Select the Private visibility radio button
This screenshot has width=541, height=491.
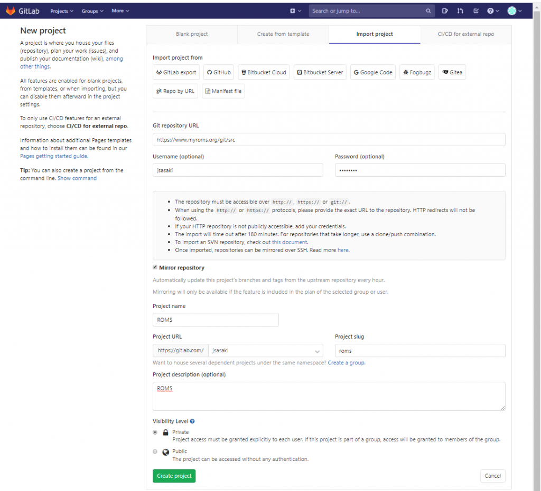(155, 432)
